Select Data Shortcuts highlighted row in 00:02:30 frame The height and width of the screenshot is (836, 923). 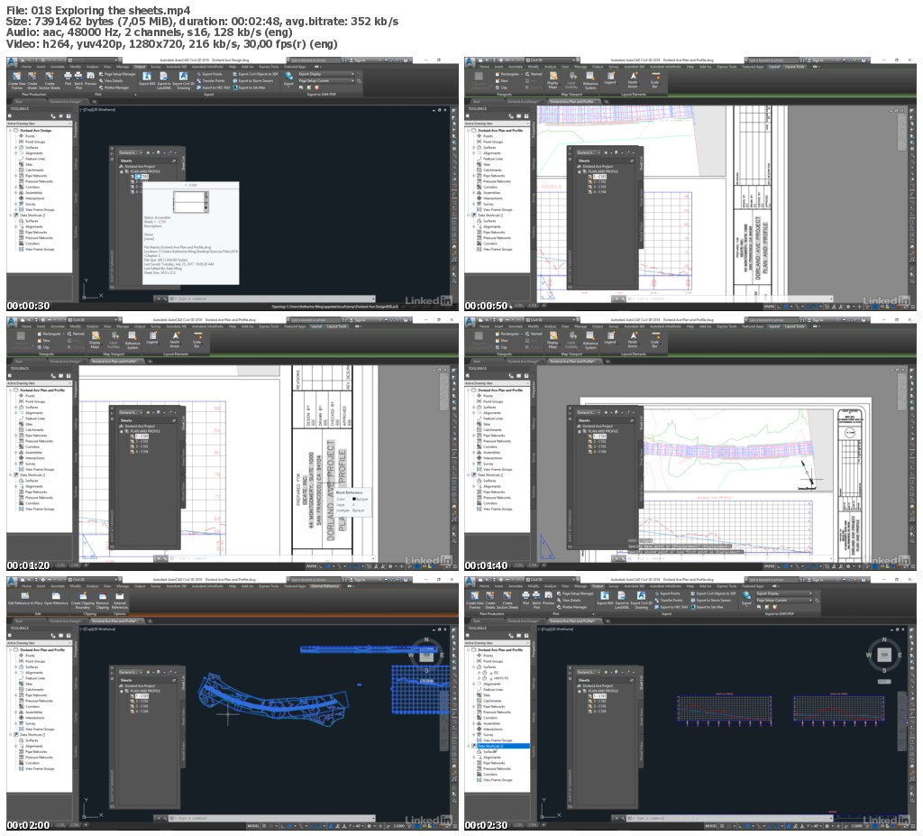click(x=501, y=746)
